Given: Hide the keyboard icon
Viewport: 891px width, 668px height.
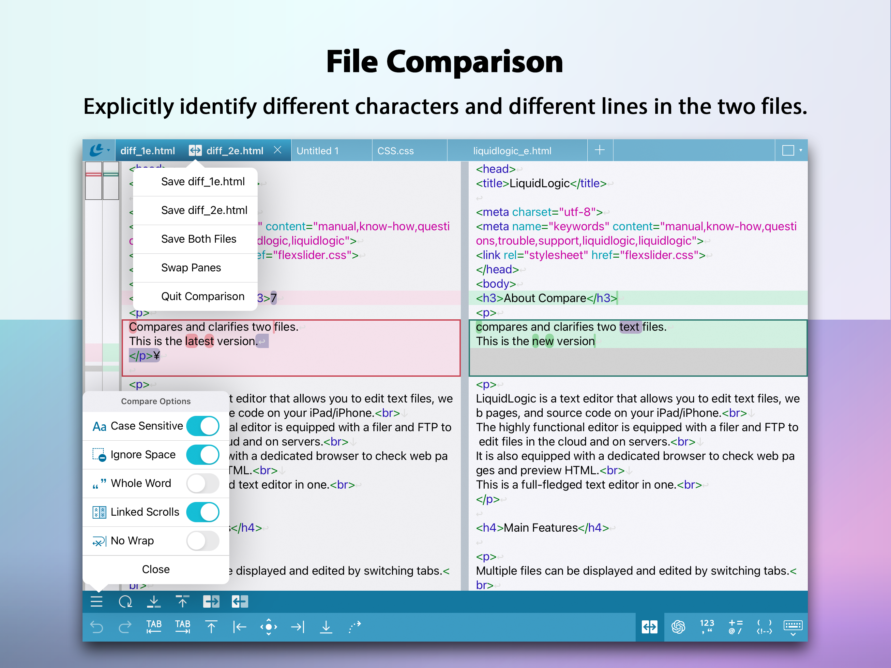Looking at the screenshot, I should tap(793, 627).
